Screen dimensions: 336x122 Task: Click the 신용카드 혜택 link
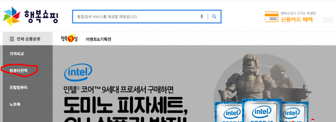coord(297,20)
